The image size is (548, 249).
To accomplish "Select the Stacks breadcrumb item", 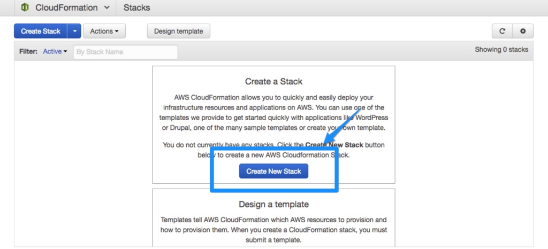I will coord(136,7).
